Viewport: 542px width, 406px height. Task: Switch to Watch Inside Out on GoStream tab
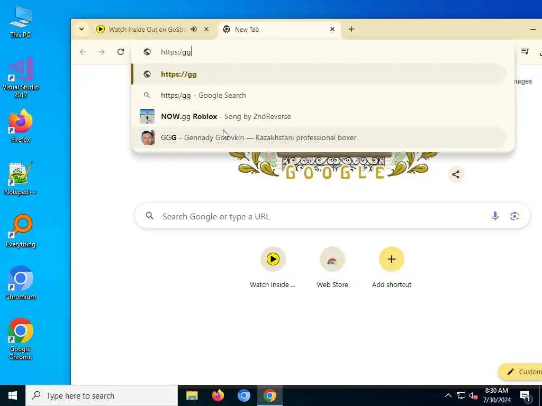click(147, 30)
